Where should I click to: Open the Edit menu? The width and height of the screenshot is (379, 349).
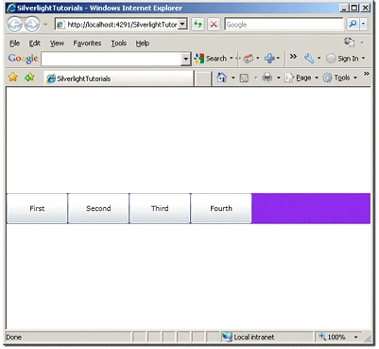pos(35,44)
